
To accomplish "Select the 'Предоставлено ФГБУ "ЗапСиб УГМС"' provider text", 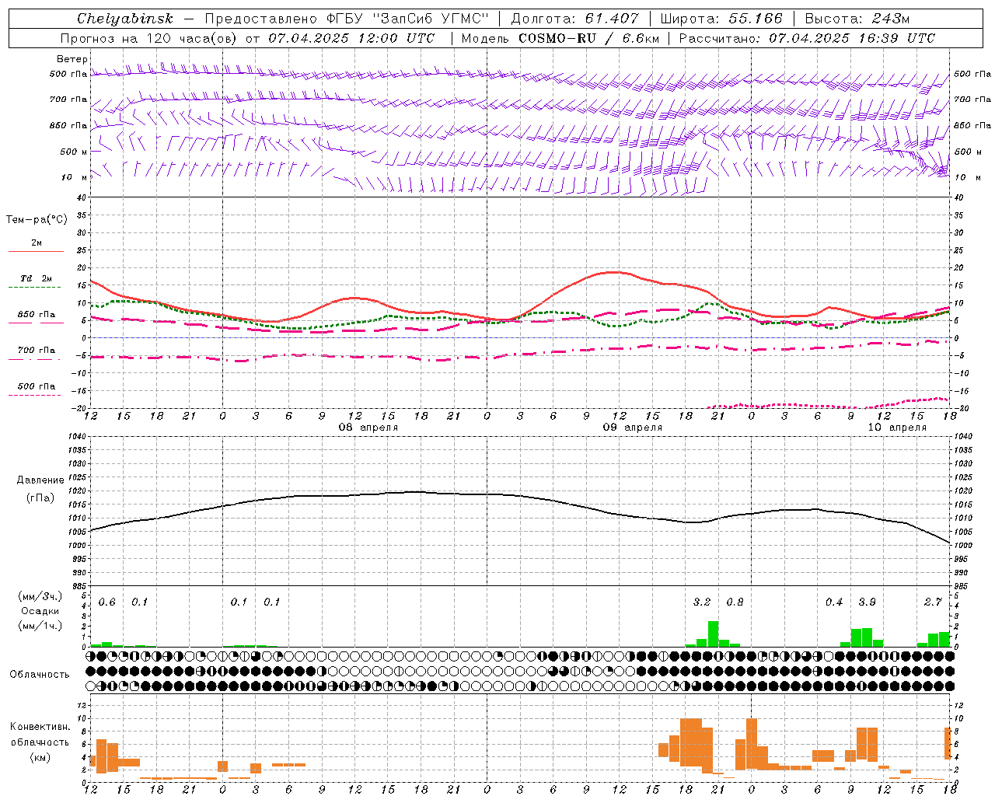I will tap(346, 19).
